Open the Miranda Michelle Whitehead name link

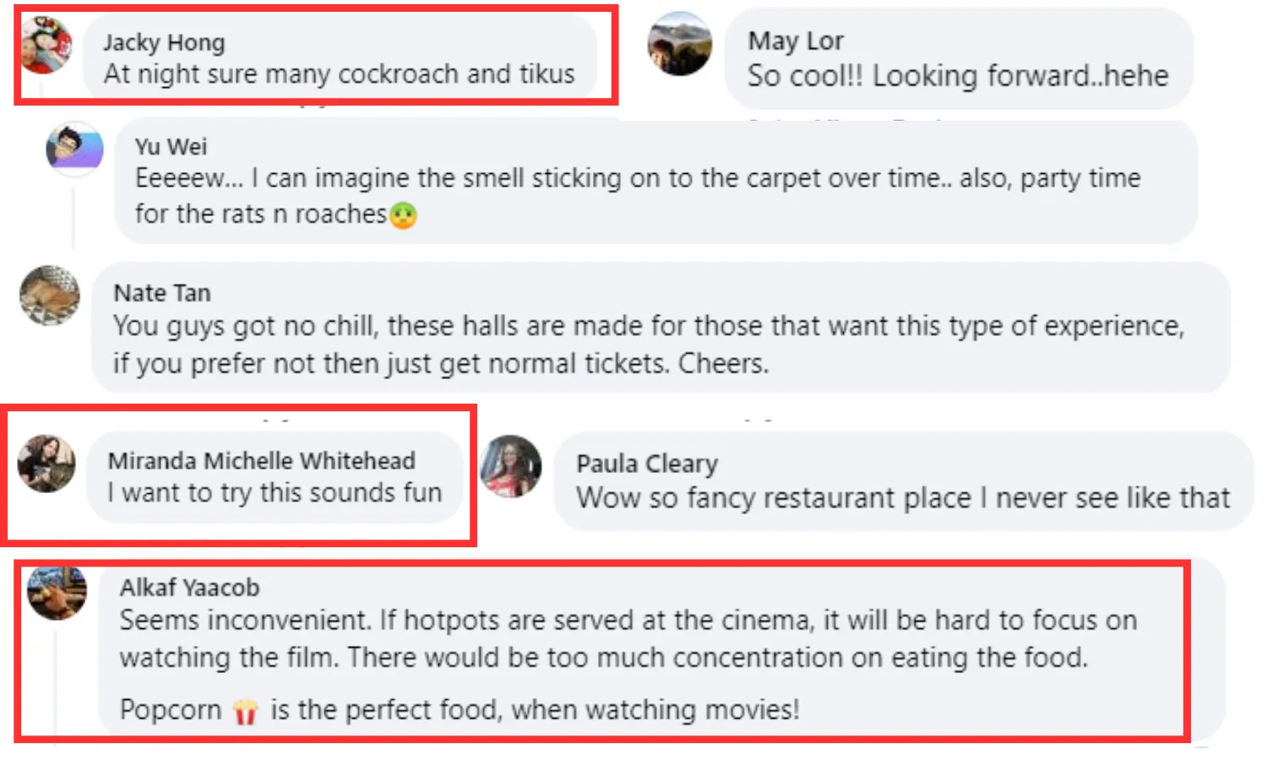tap(261, 461)
